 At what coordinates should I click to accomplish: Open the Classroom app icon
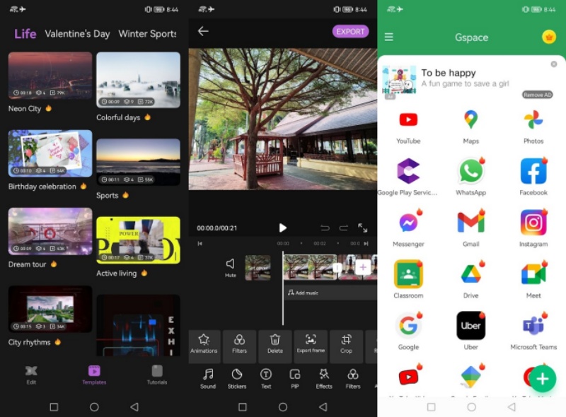tap(408, 274)
